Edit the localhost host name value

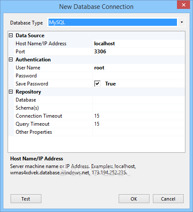[x=139, y=44]
